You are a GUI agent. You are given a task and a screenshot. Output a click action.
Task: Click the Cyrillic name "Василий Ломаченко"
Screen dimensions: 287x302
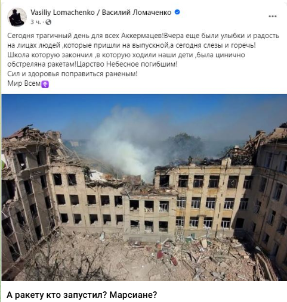pyautogui.click(x=137, y=13)
